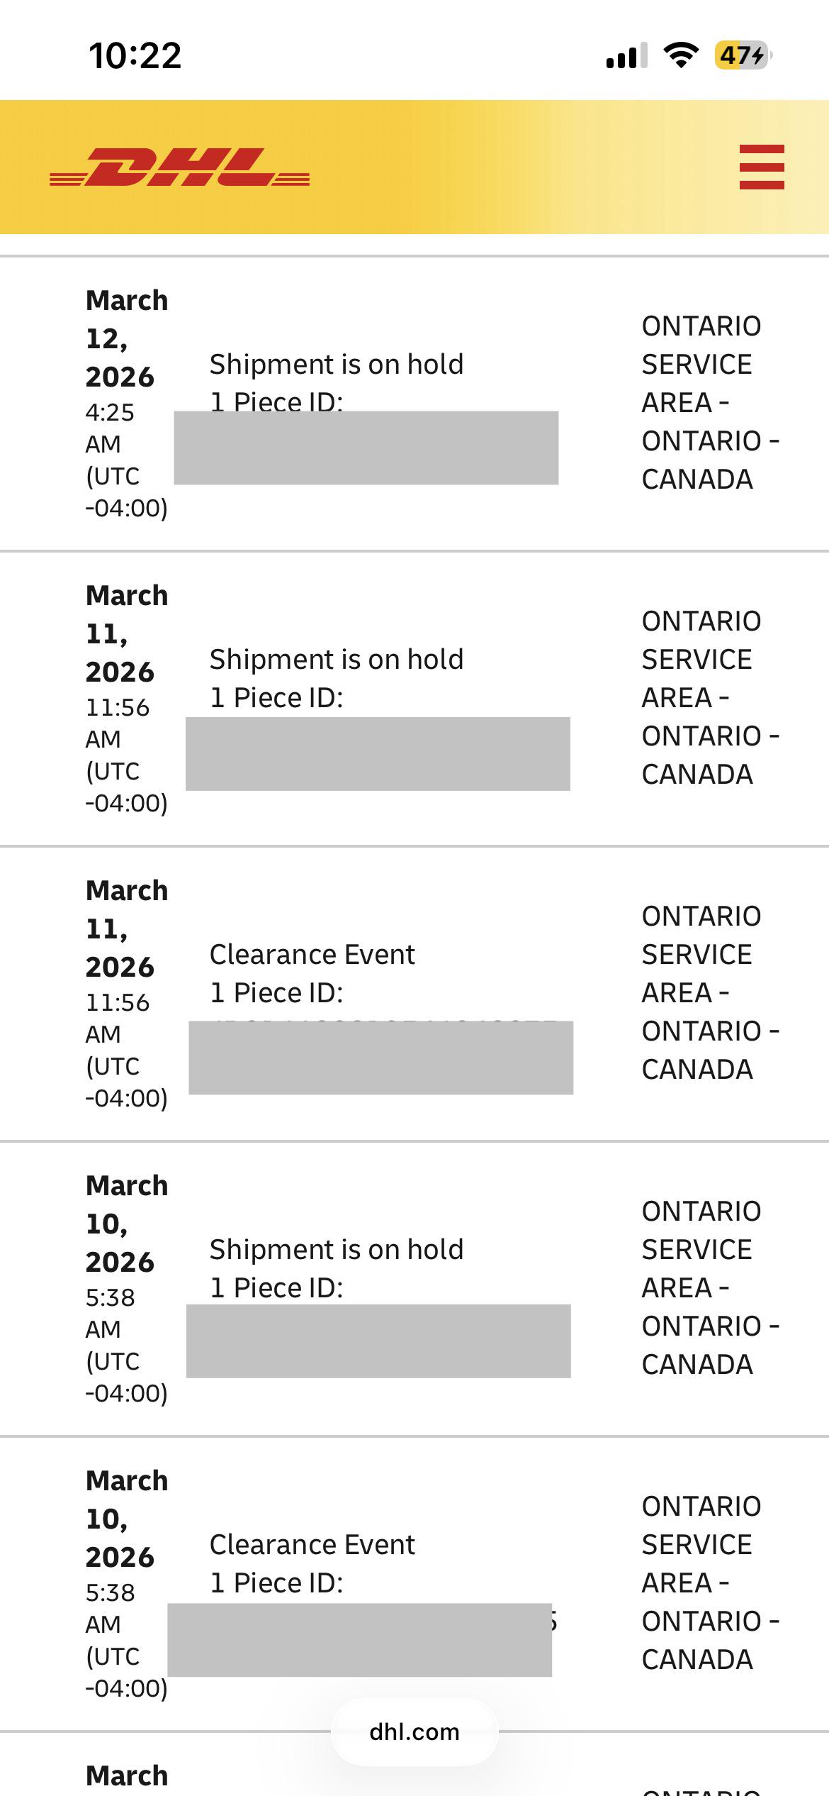Select March 10 'Shipment is on hold' status

(336, 1250)
